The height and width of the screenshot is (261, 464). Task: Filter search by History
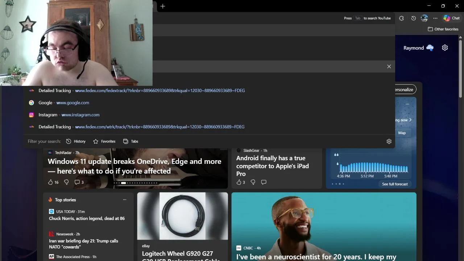point(76,141)
